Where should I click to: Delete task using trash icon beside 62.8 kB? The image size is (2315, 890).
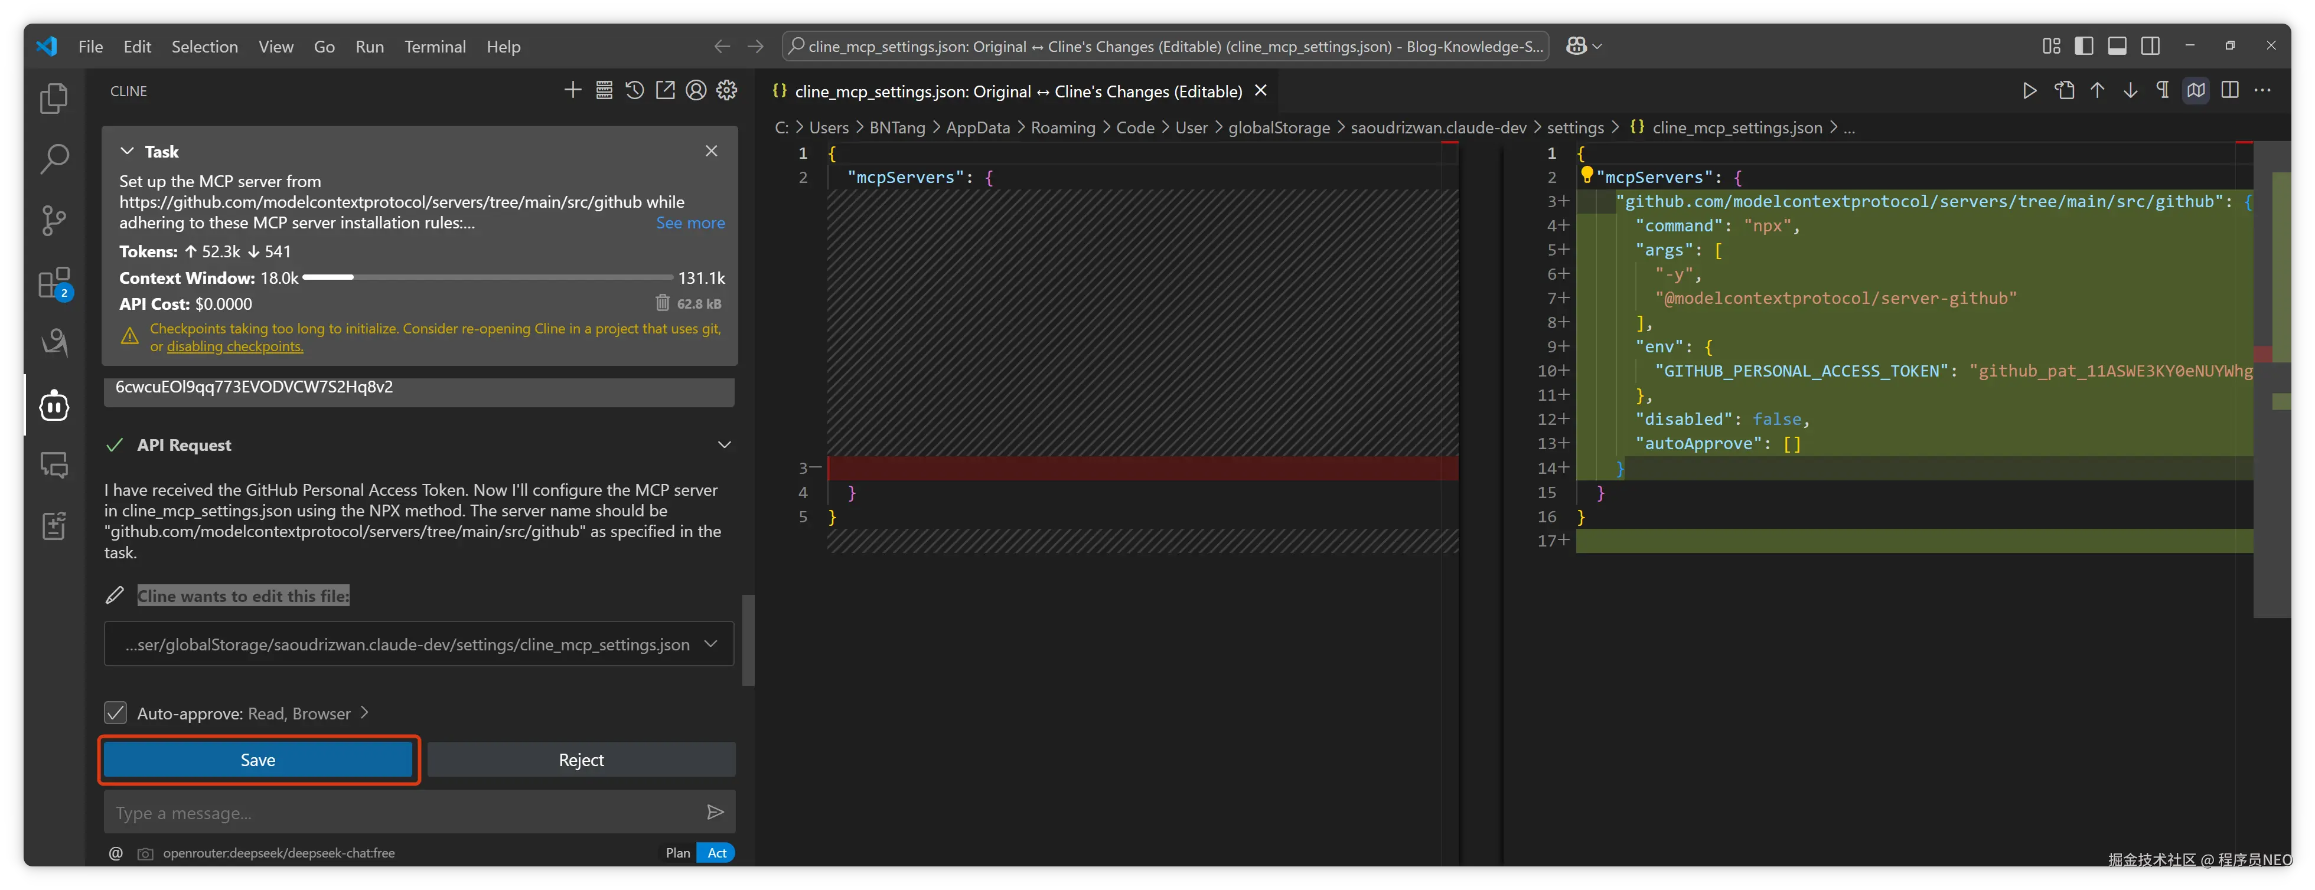tap(663, 303)
